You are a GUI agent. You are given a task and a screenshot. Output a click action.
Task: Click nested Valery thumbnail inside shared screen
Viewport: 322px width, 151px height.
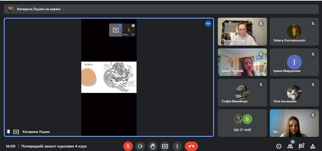click(129, 30)
